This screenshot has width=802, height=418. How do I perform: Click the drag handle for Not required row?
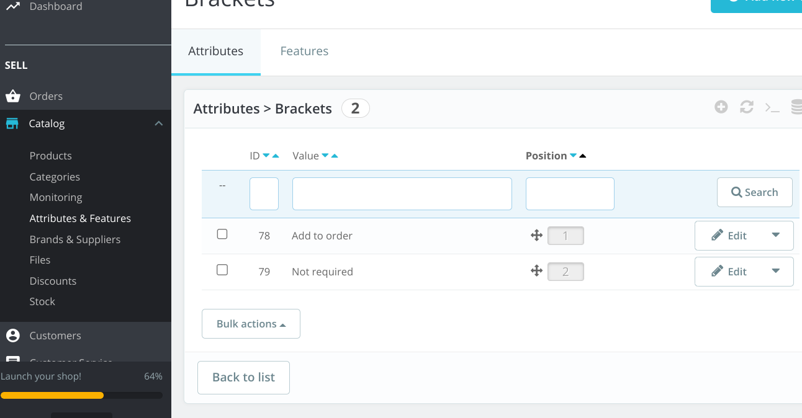pos(537,272)
